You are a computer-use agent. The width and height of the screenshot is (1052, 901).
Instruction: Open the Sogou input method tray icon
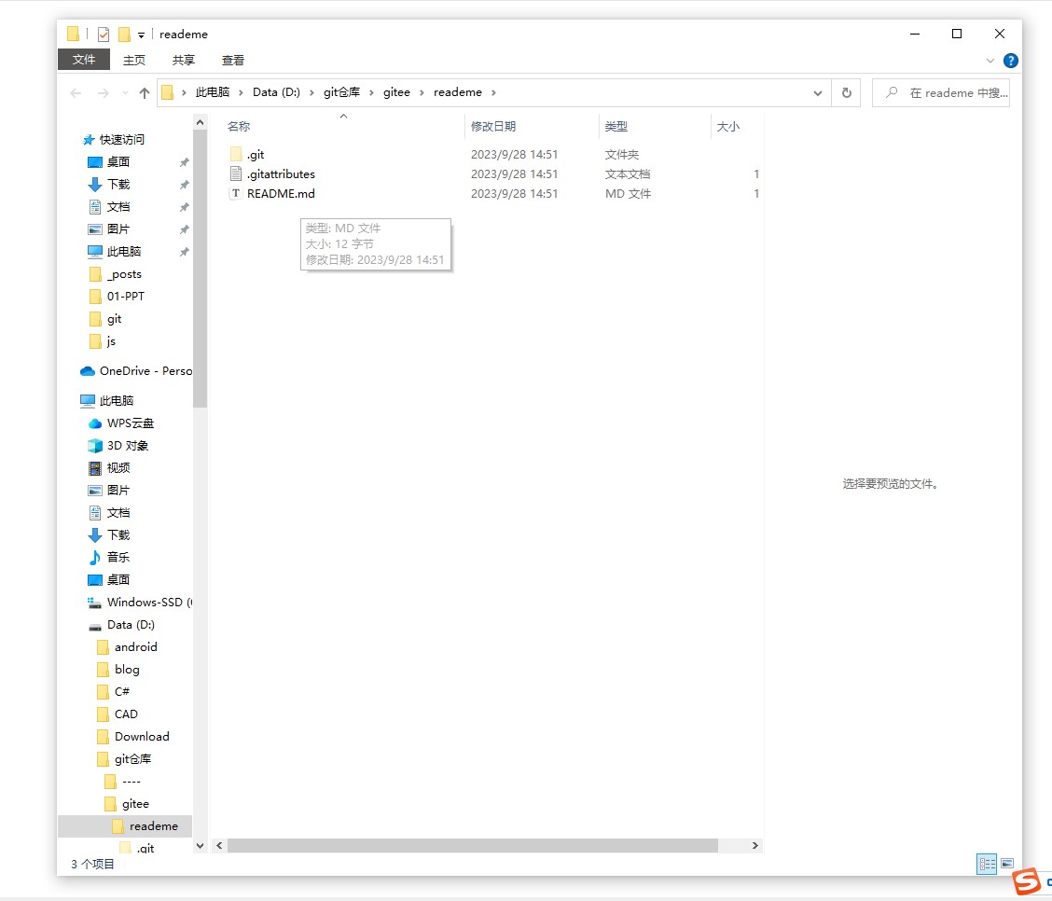pos(1027,881)
